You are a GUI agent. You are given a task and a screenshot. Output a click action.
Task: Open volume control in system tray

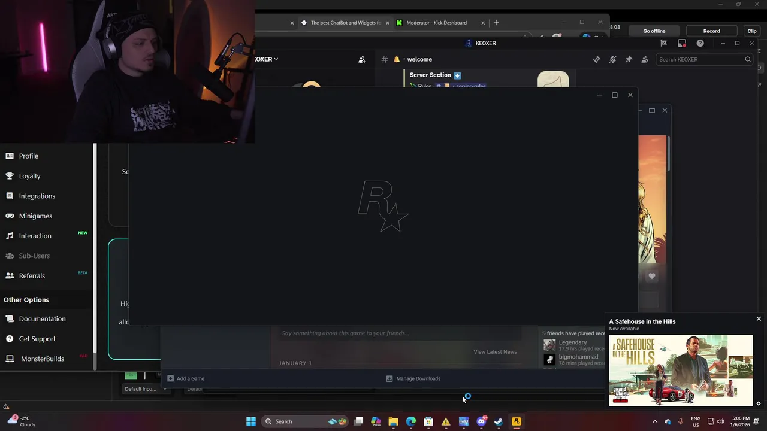[720, 421]
